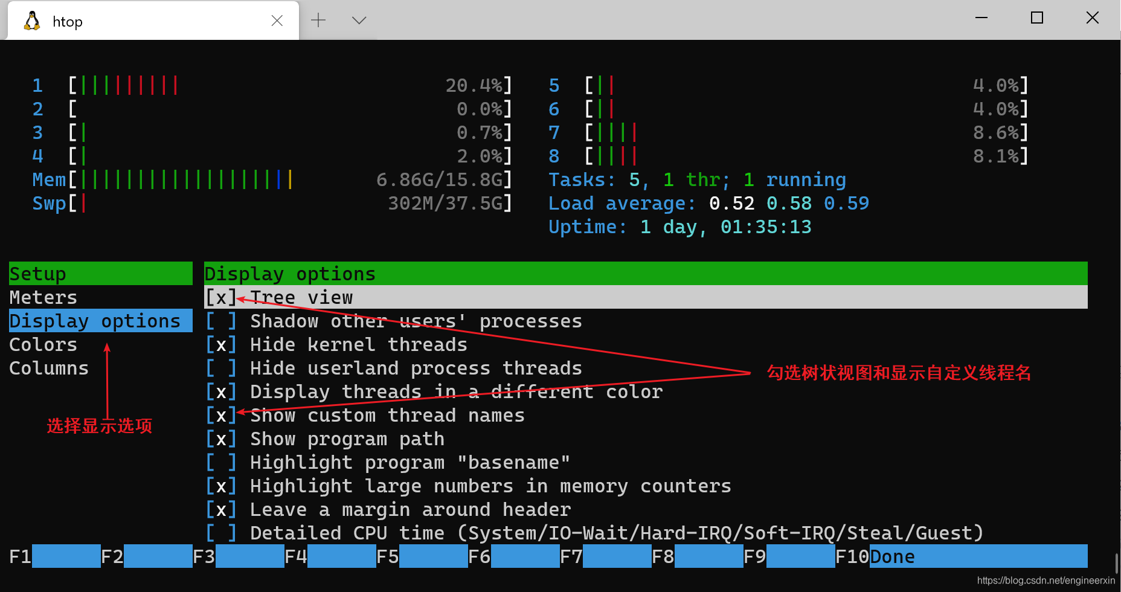Click the Setup panel header

101,274
